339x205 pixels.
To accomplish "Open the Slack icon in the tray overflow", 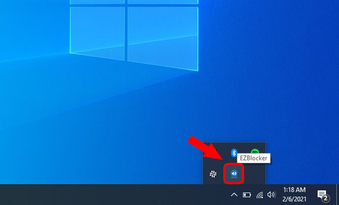I will (213, 174).
